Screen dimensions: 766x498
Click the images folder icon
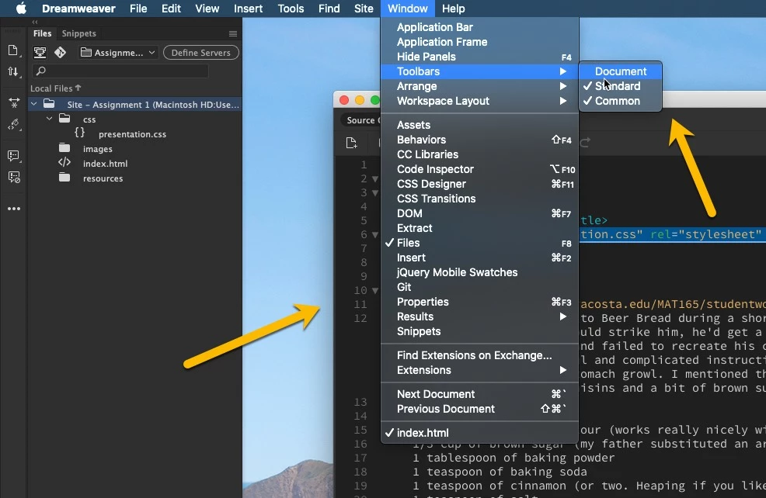pyautogui.click(x=64, y=148)
